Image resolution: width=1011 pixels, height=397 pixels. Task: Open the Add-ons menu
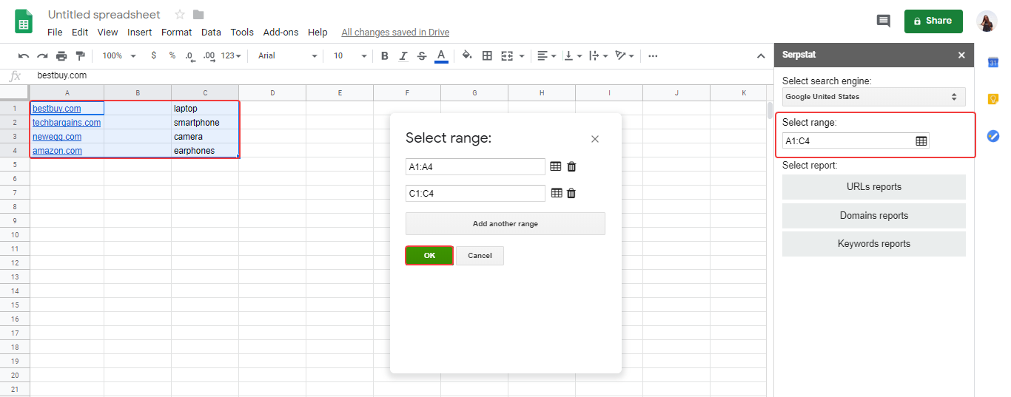pyautogui.click(x=281, y=33)
